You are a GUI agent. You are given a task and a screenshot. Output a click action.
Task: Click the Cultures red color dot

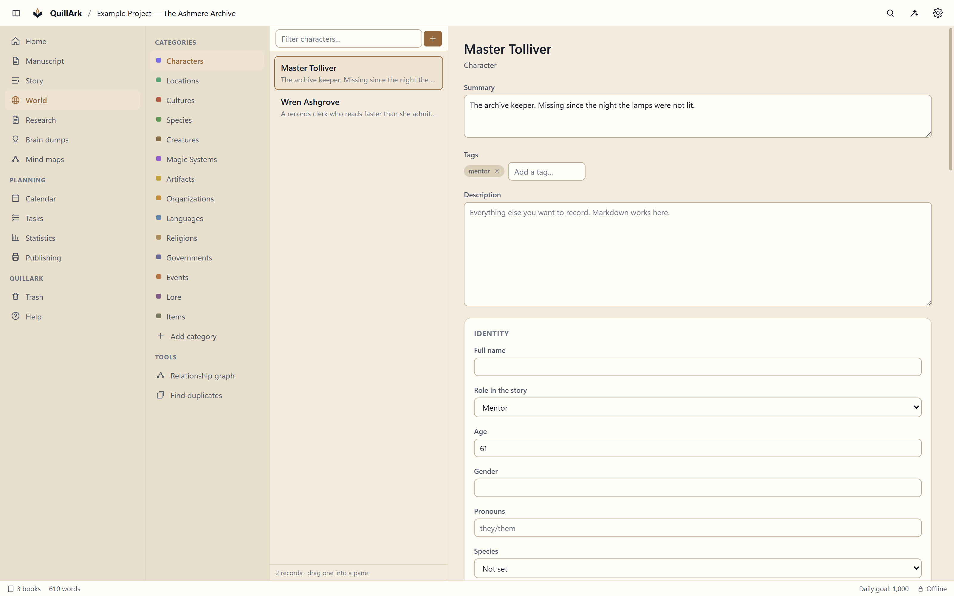[x=159, y=100]
